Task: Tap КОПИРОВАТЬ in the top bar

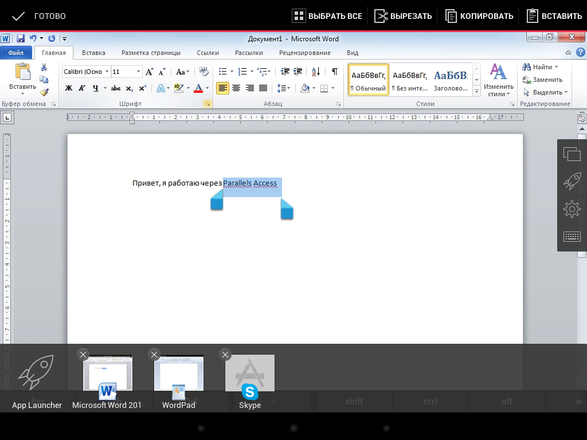Action: [479, 16]
